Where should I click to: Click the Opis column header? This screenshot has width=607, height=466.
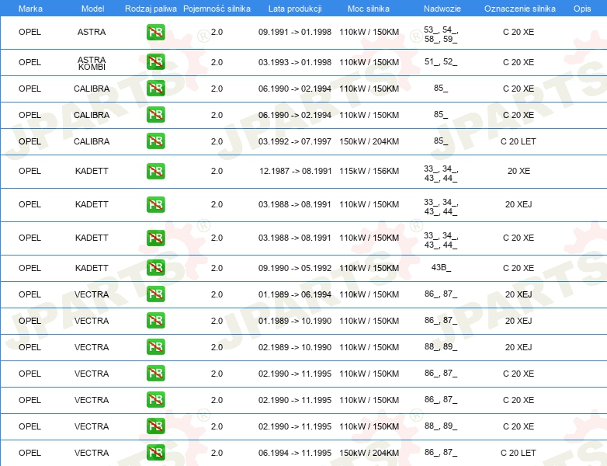click(582, 9)
